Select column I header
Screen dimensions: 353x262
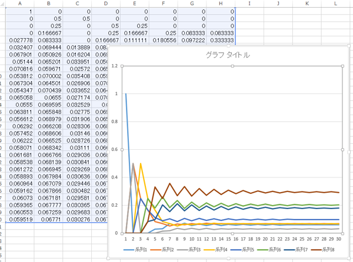249,4
